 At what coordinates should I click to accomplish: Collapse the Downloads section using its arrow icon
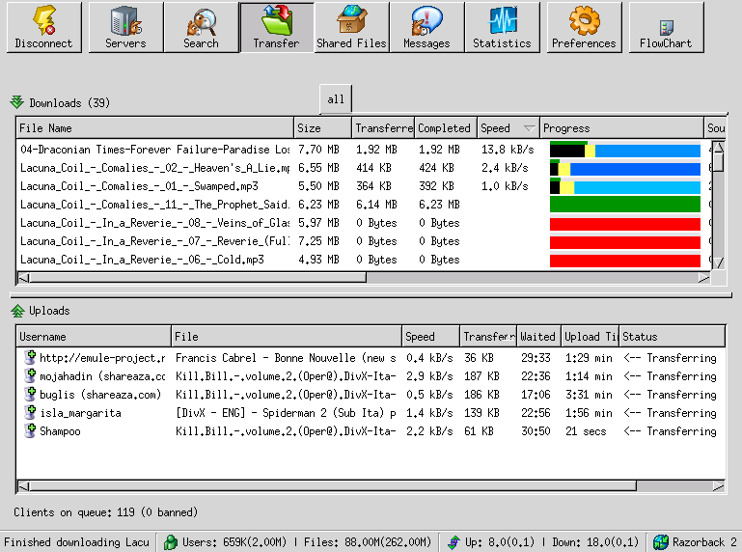tap(17, 102)
